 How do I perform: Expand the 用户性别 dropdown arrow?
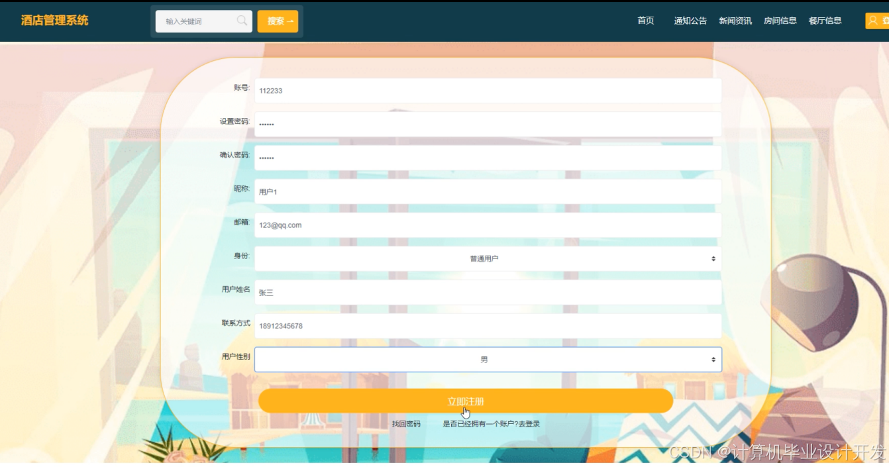(x=713, y=360)
